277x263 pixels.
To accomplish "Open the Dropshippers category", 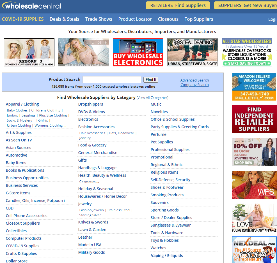I will 91,104.
